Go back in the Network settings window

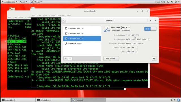(64, 20)
